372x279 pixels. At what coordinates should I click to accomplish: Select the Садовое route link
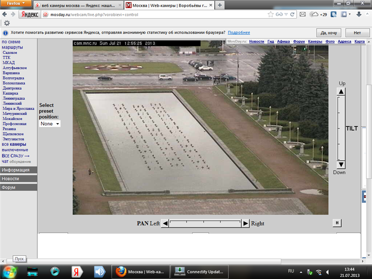[10, 53]
